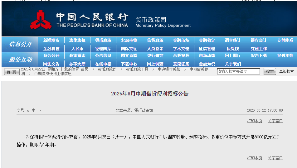Click the 信息公开 category label

21,44
